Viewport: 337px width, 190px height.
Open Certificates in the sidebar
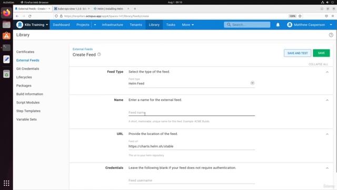pos(25,52)
